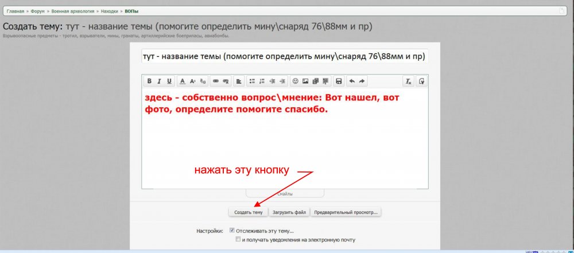This screenshot has width=574, height=253.
Task: Insert a bulleted list
Action: click(251, 81)
